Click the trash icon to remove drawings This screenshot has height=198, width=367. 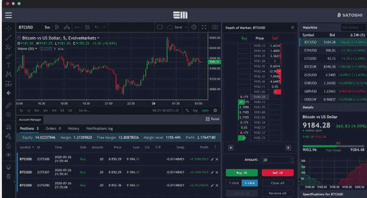pos(8,177)
